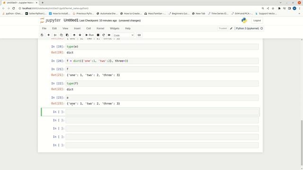Cut selected cells with scissors icon
The width and height of the screenshot is (303, 170).
[55, 35]
